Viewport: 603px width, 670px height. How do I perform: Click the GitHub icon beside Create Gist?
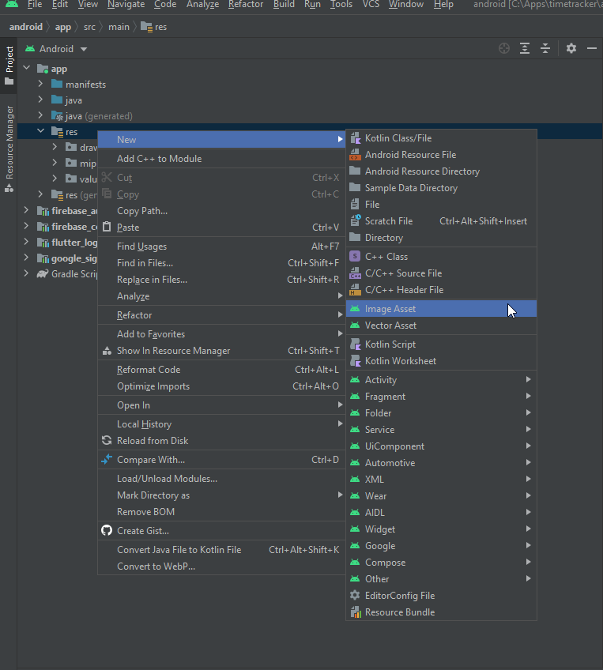[107, 531]
